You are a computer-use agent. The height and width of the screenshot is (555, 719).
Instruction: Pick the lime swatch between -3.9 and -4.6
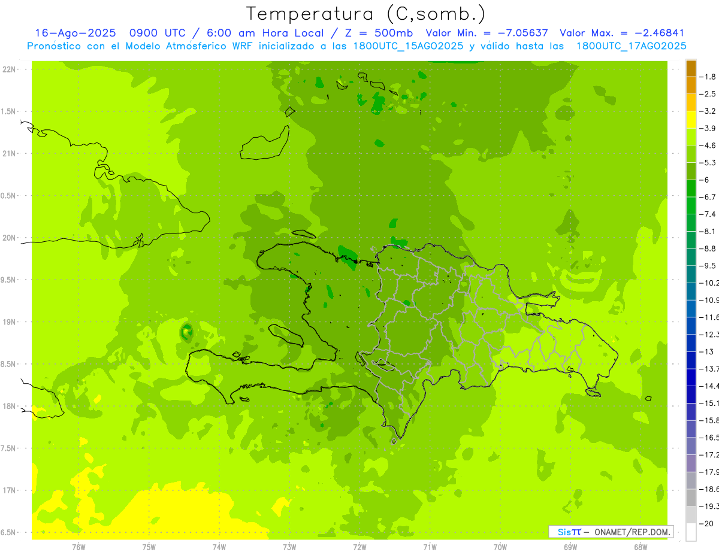point(691,137)
